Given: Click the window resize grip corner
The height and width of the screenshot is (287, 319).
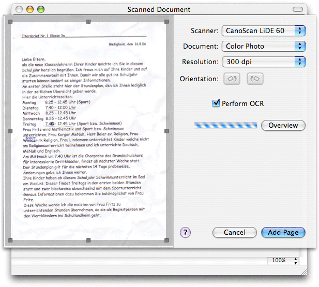Looking at the screenshot, I should (x=303, y=272).
